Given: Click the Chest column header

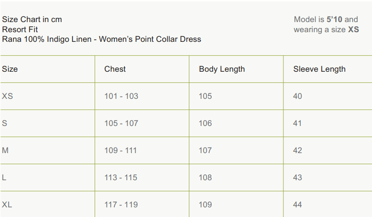Looking at the screenshot, I should (115, 69).
